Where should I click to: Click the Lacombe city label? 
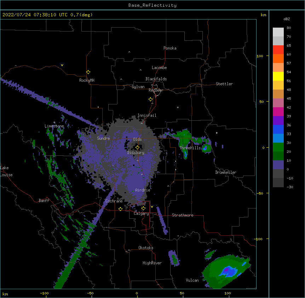coord(159,68)
